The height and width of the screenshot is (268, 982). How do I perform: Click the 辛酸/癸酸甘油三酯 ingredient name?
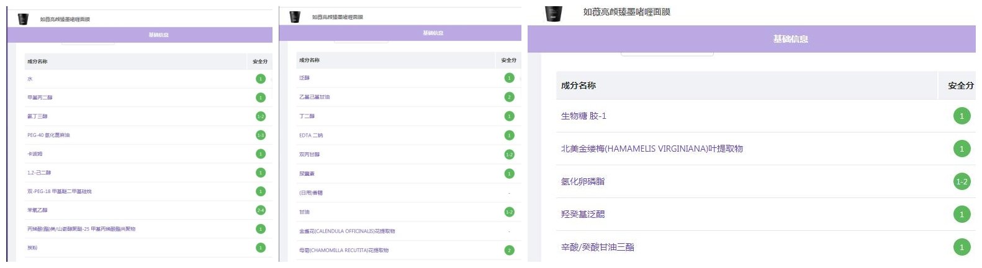pos(597,247)
